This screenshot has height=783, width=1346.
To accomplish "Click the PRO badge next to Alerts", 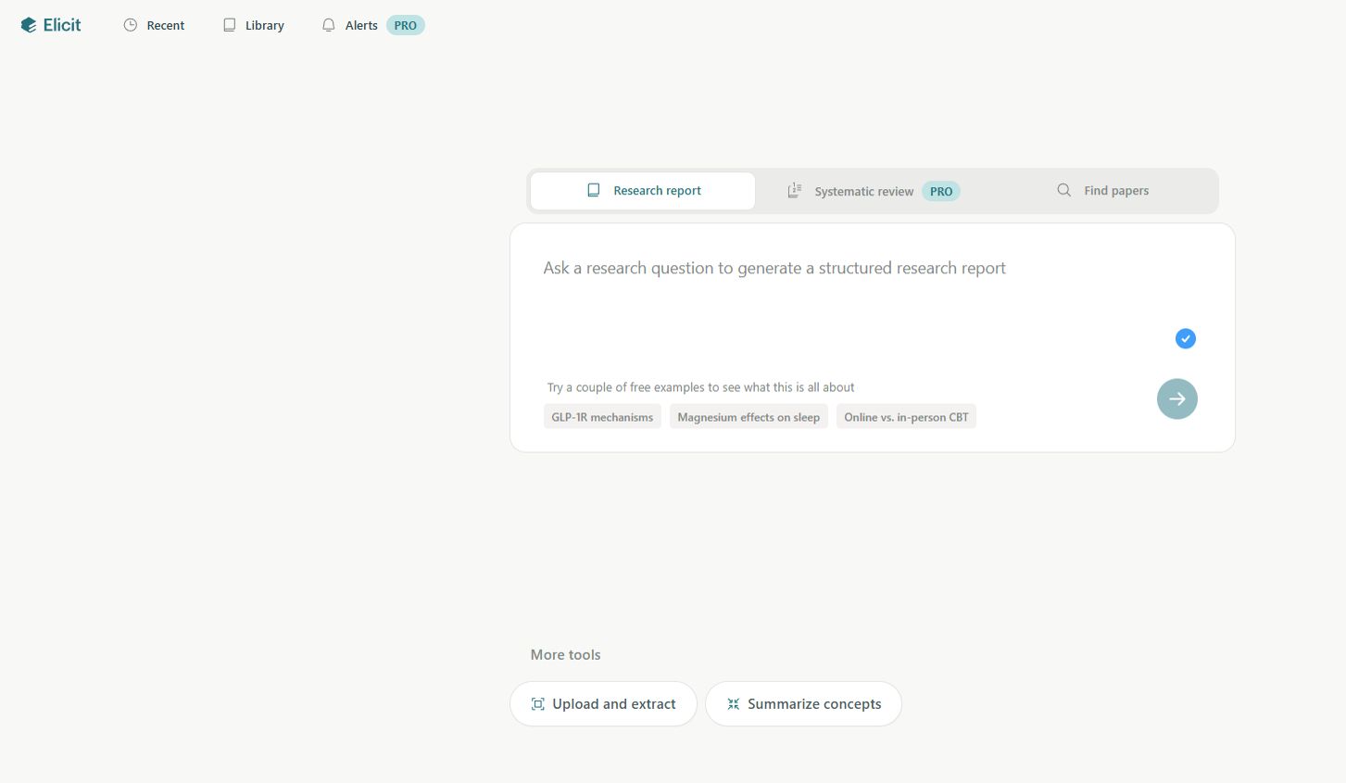I will pyautogui.click(x=405, y=26).
